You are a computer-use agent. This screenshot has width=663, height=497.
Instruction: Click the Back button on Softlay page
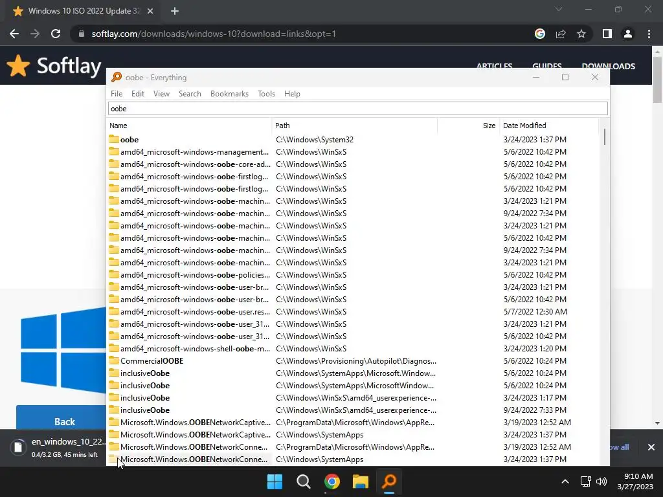61,417
